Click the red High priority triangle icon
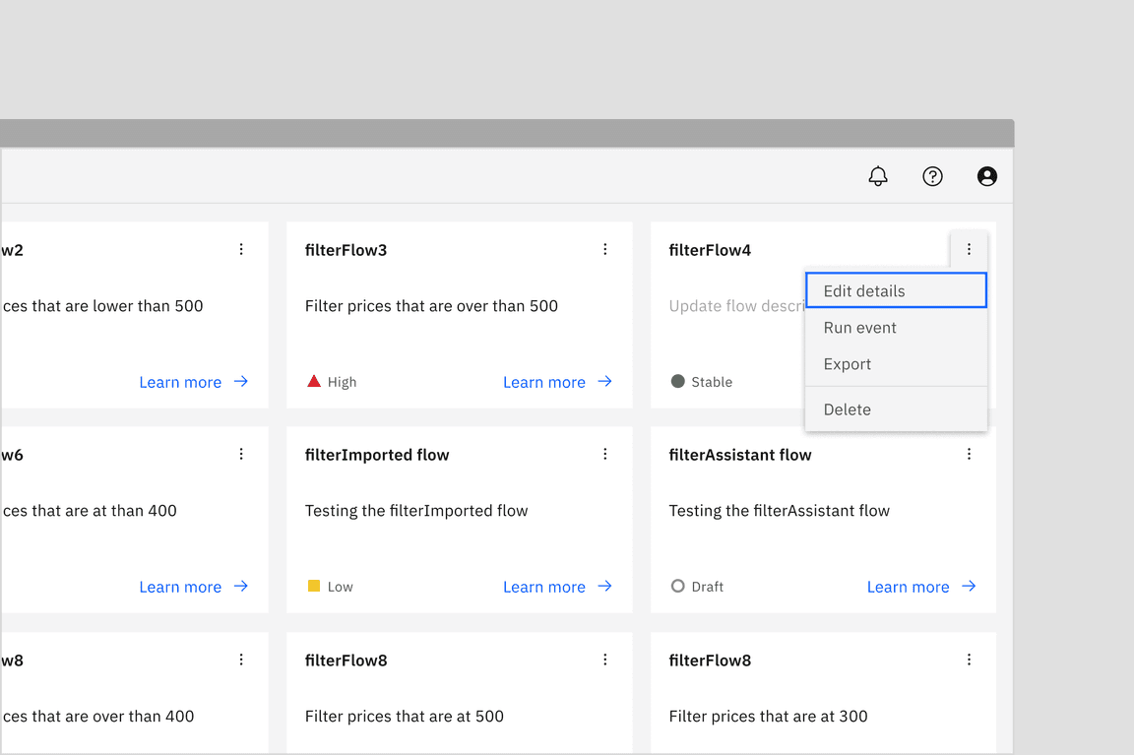This screenshot has height=755, width=1134. [x=314, y=380]
